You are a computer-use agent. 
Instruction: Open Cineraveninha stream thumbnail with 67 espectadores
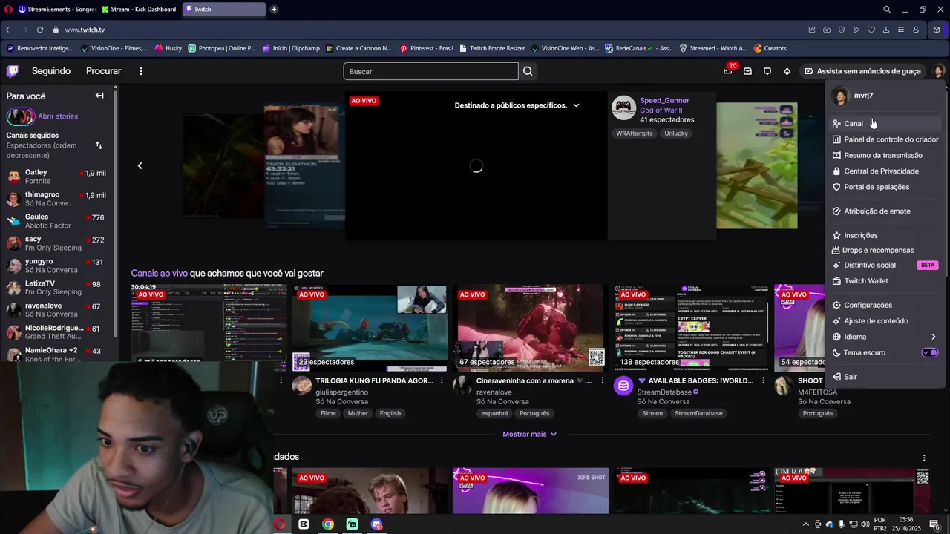(530, 328)
